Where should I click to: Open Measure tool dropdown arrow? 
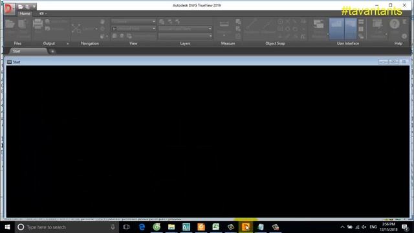coord(224,35)
